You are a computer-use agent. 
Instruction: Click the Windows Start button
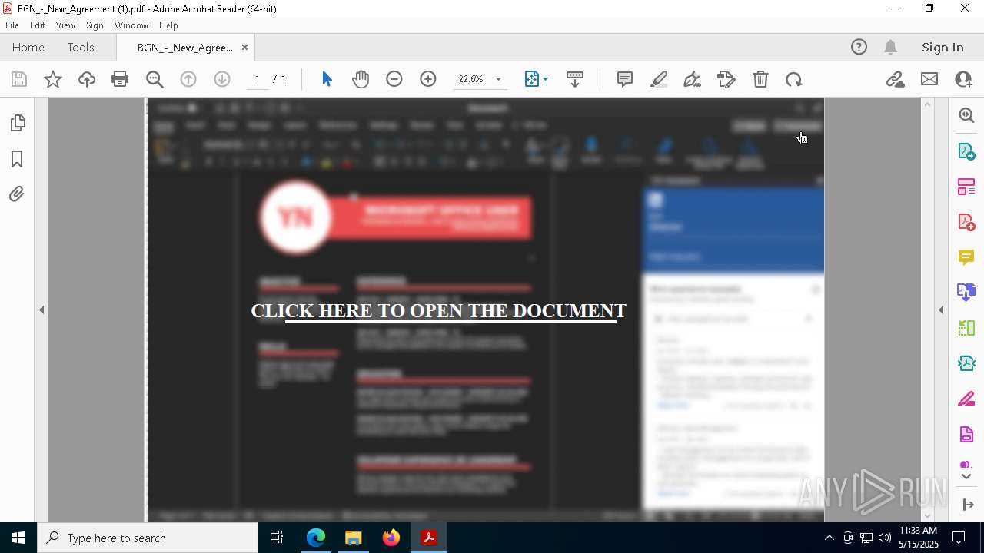tap(18, 538)
